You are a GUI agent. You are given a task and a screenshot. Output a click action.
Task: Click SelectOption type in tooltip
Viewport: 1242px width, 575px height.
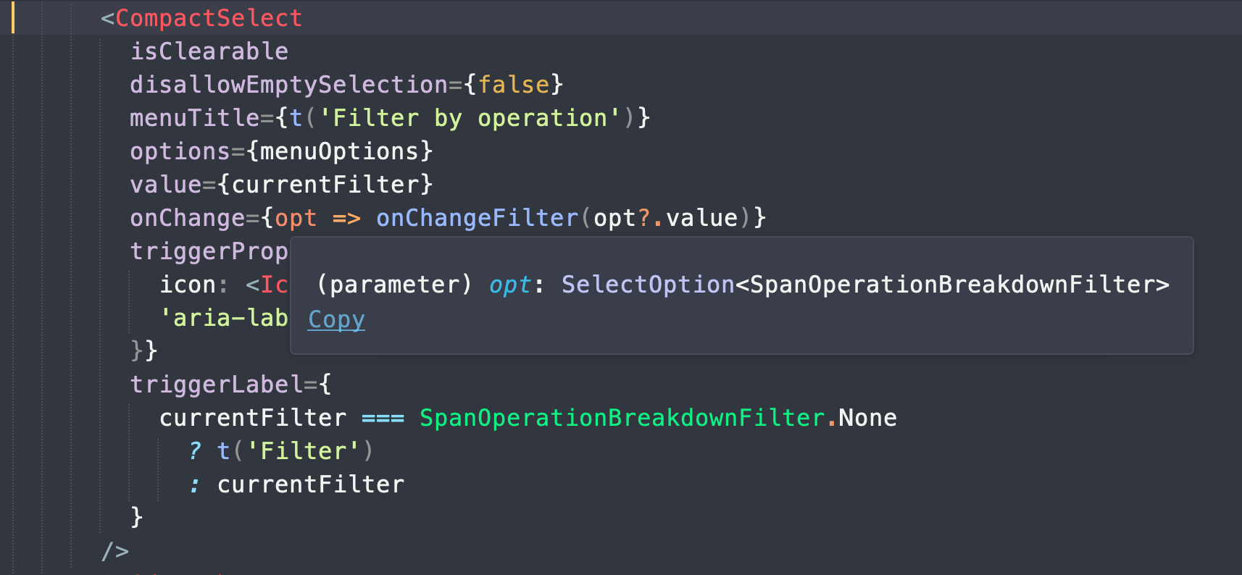click(648, 285)
